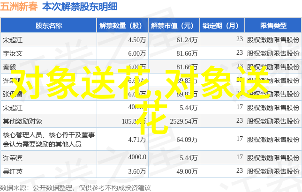Click 股权激励限售股份 in the 61.24万 row
The height and width of the screenshot is (192, 302).
click(x=273, y=40)
